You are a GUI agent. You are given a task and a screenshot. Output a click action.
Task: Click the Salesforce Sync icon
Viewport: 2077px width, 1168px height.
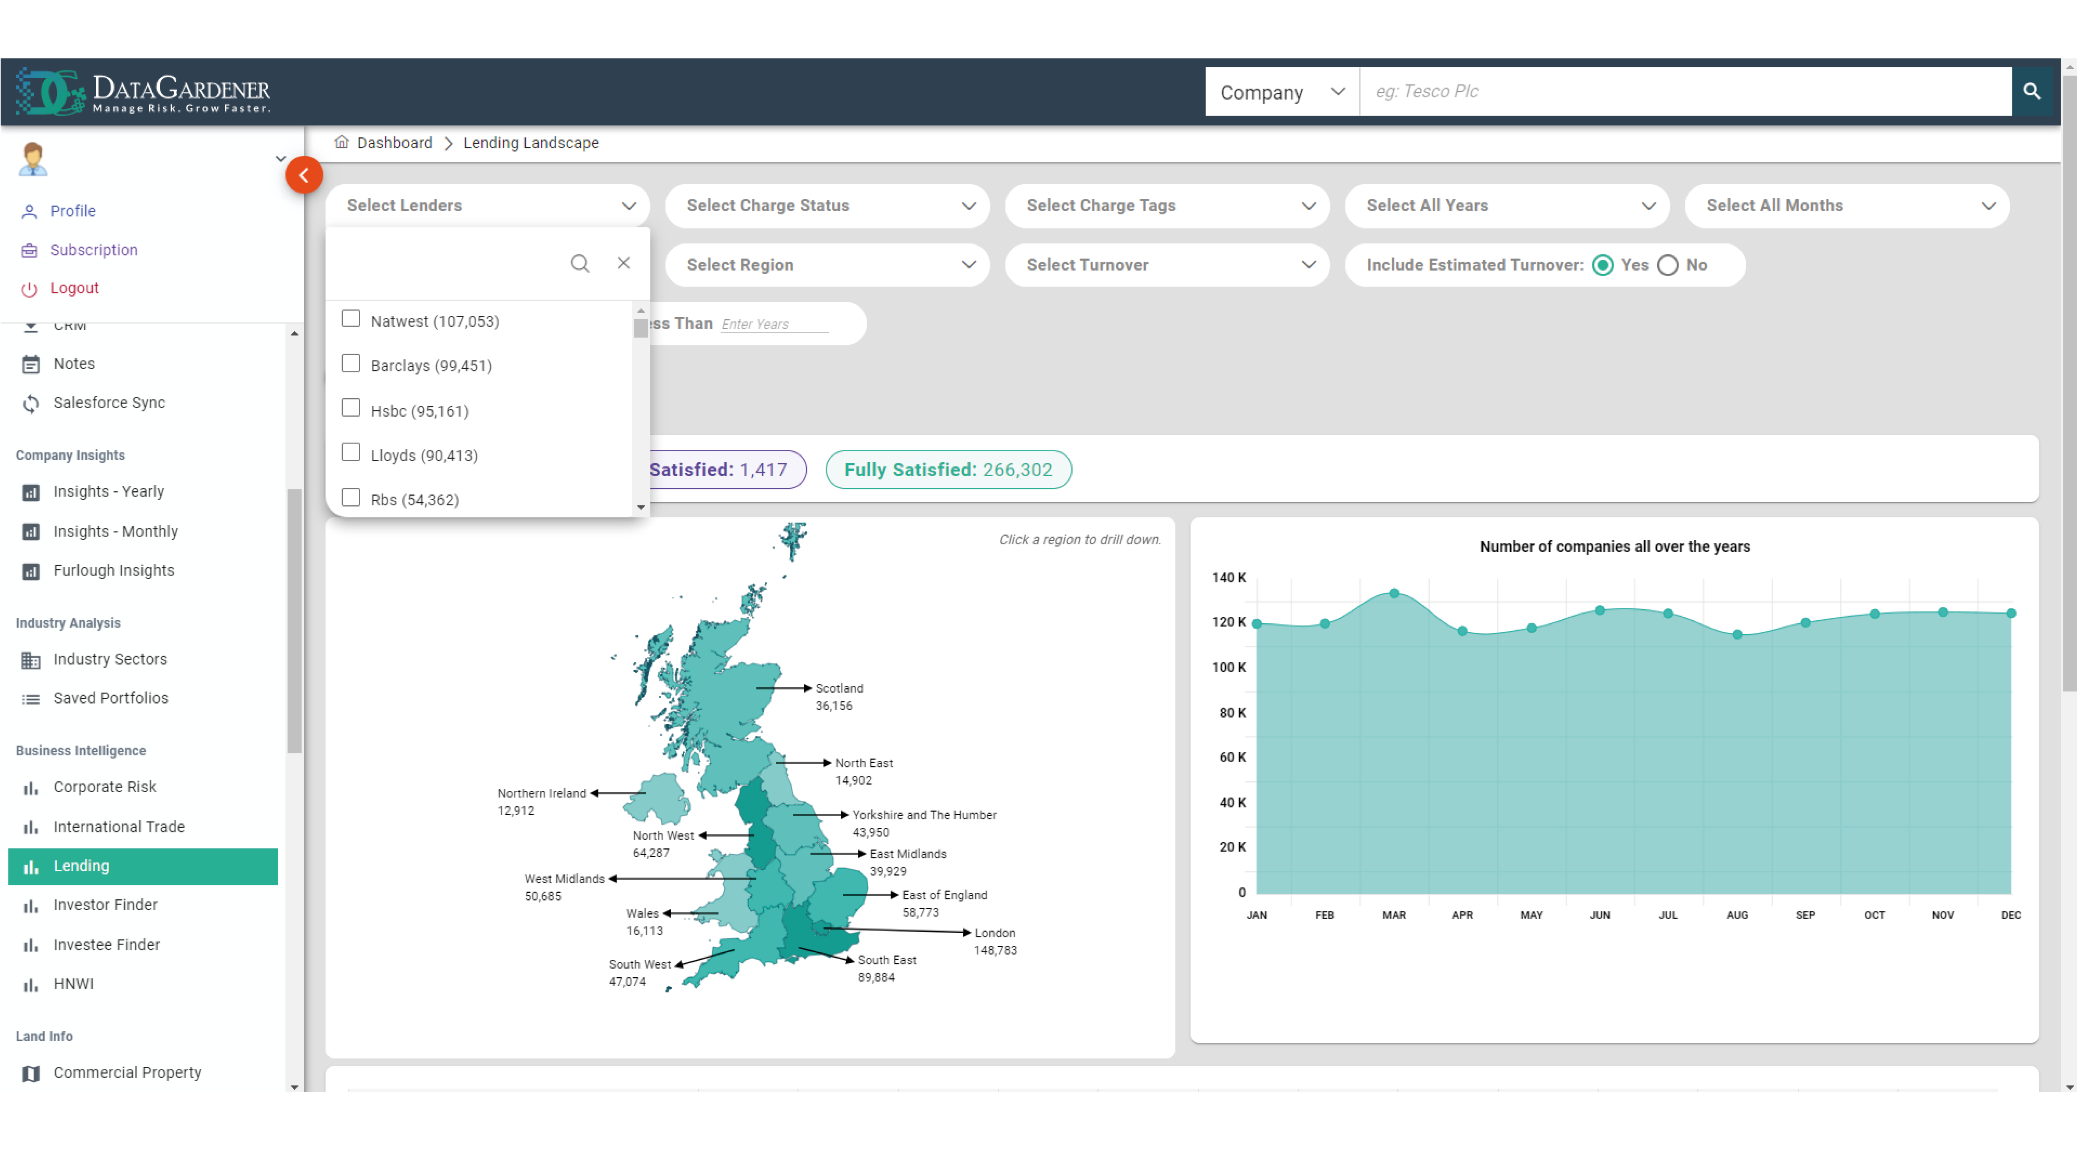tap(31, 403)
